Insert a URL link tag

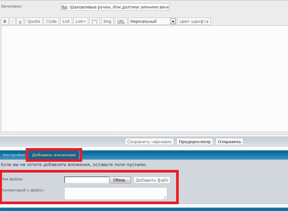click(x=121, y=22)
